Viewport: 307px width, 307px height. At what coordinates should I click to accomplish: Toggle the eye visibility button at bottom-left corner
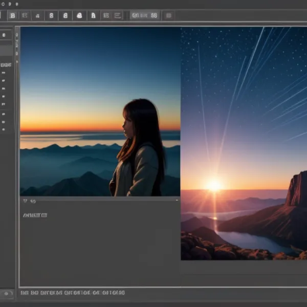6,293
